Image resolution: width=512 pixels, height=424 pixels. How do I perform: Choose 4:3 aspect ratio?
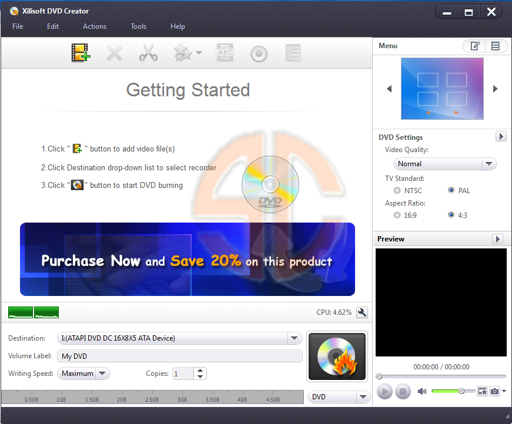point(451,216)
